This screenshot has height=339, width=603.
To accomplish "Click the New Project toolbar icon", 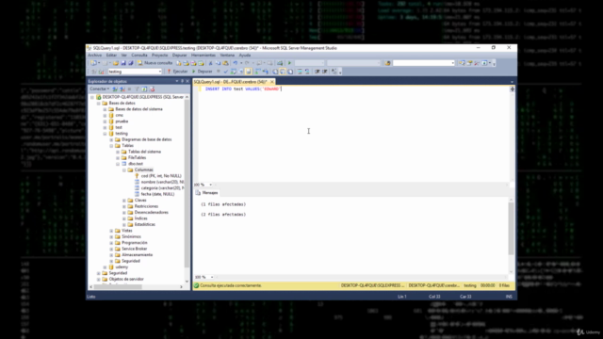I will (93, 63).
